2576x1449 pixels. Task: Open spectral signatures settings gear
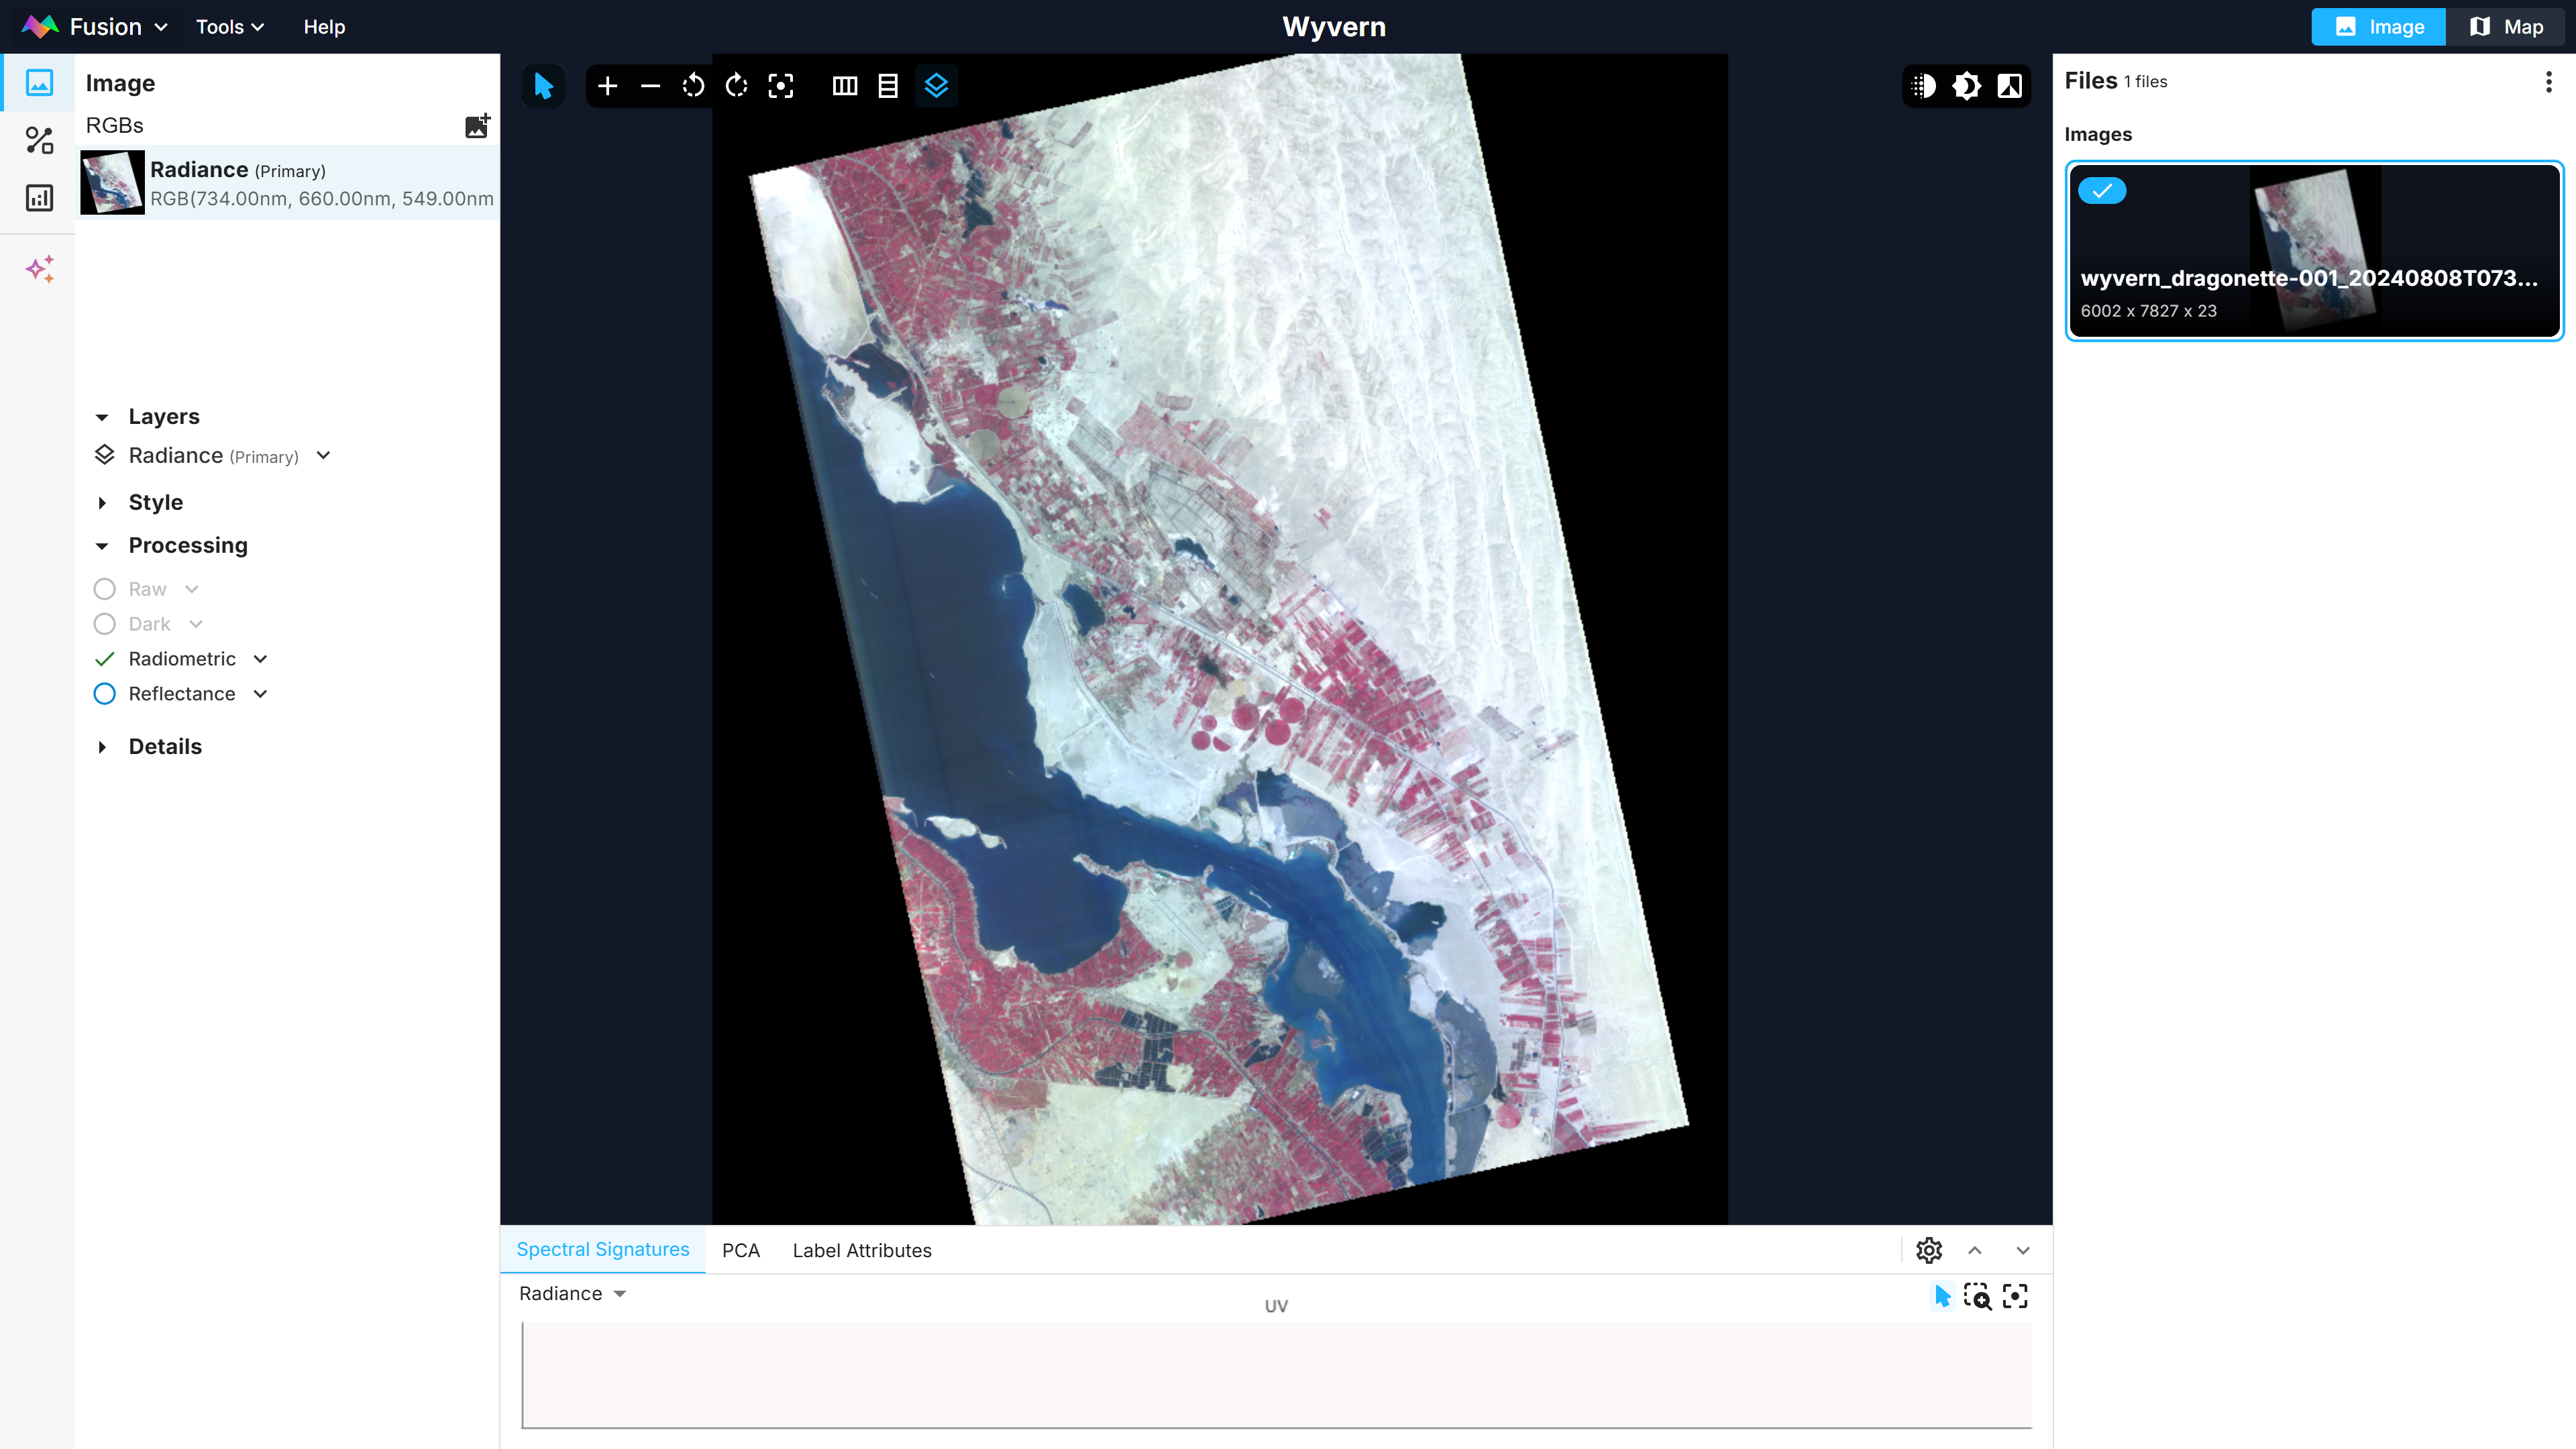[x=1928, y=1250]
